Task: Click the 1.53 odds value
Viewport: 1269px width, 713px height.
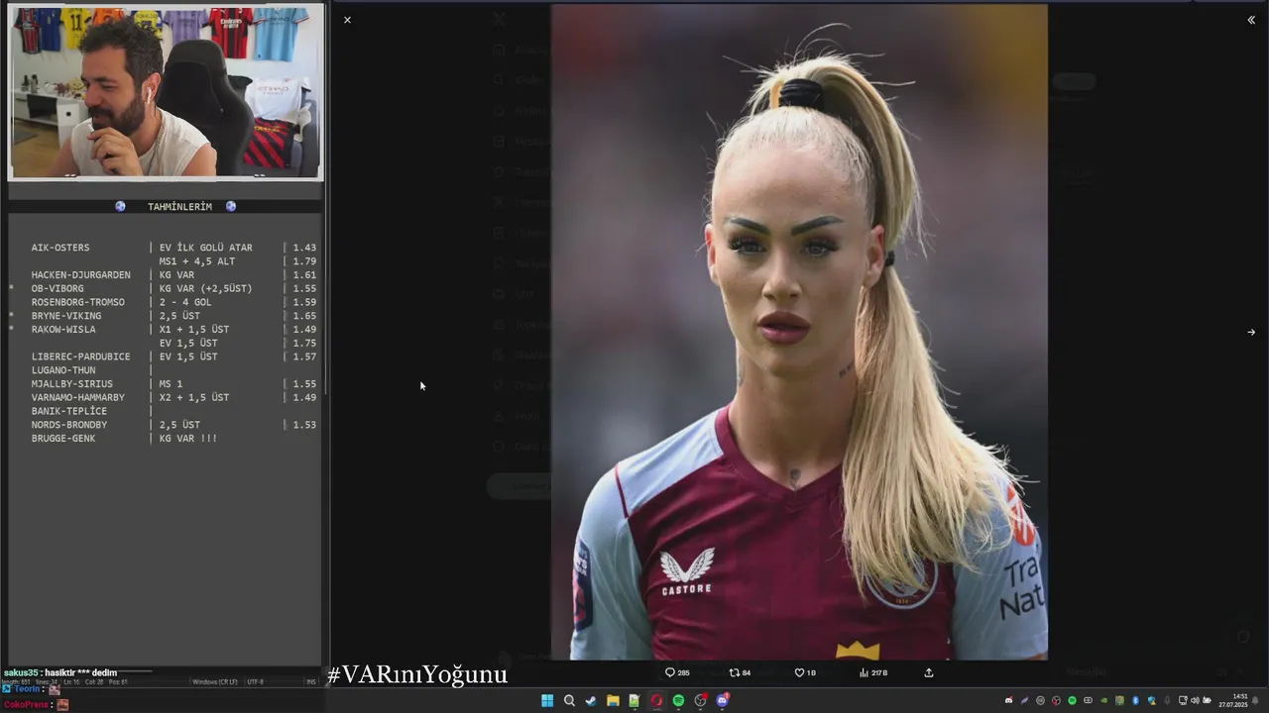Action: (304, 425)
